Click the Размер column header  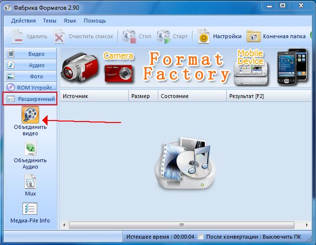pos(143,96)
